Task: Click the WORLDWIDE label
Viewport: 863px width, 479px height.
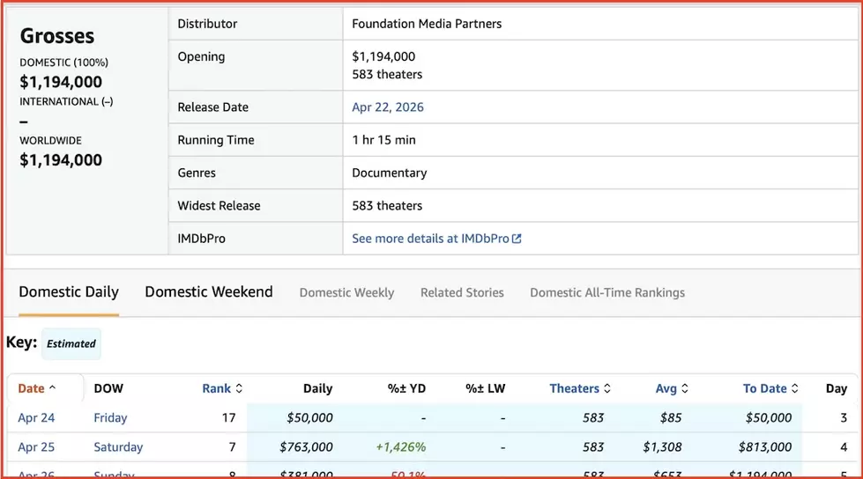Action: pyautogui.click(x=50, y=140)
